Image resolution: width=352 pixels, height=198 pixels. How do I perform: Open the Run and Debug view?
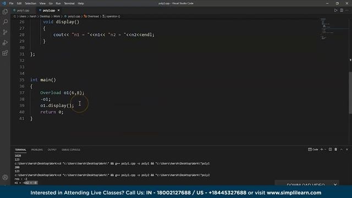tap(5, 42)
